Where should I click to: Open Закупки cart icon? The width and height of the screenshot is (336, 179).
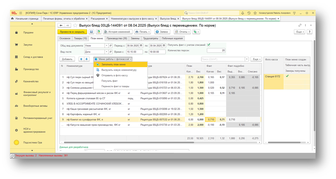[x=17, y=45]
